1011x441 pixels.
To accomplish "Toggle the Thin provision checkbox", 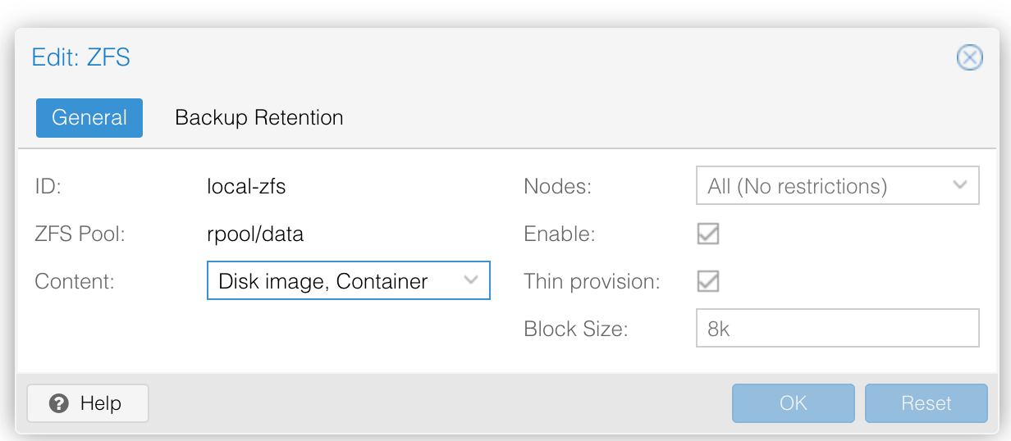I will (707, 281).
